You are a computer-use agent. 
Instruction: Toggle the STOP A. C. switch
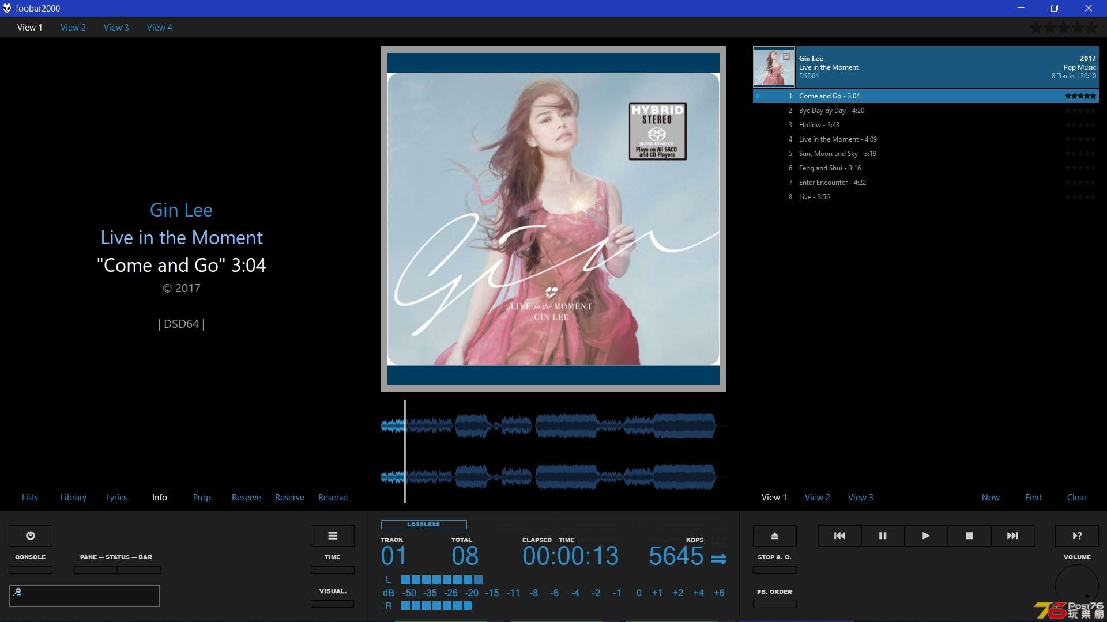pos(775,570)
